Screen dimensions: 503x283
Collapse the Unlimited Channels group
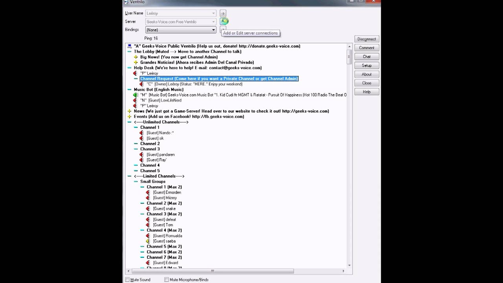[x=129, y=122]
